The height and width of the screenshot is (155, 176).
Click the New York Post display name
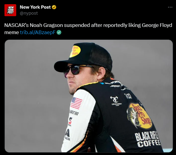point(35,7)
